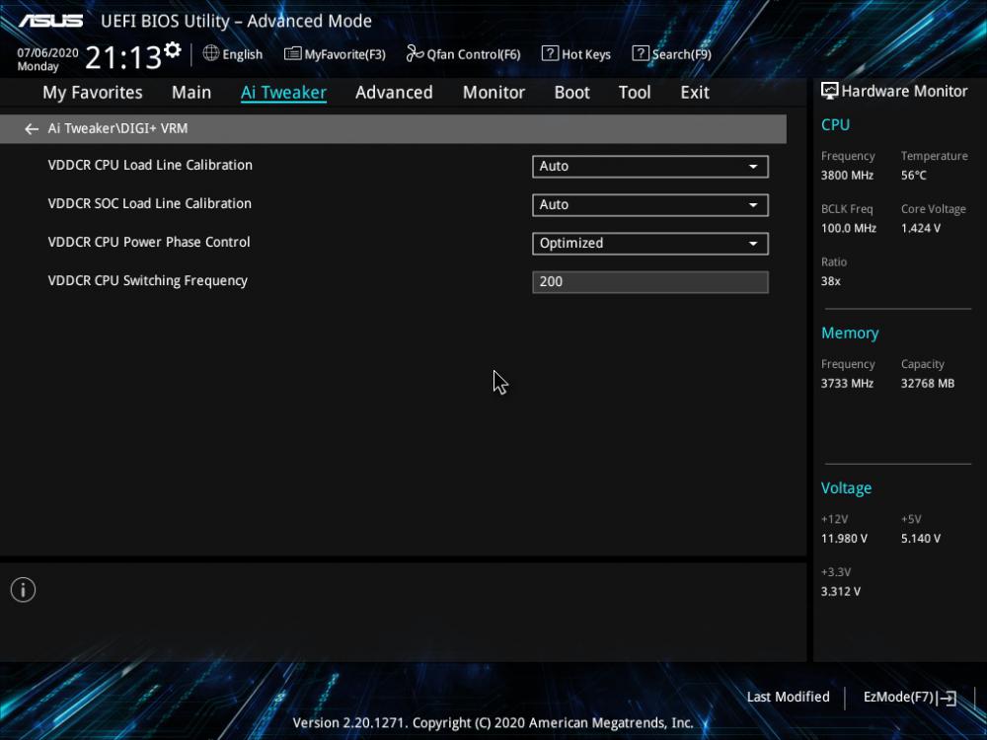Open VDDCR SOC Load Line Calibration dropdown
Screen dimensions: 987x740
click(650, 204)
